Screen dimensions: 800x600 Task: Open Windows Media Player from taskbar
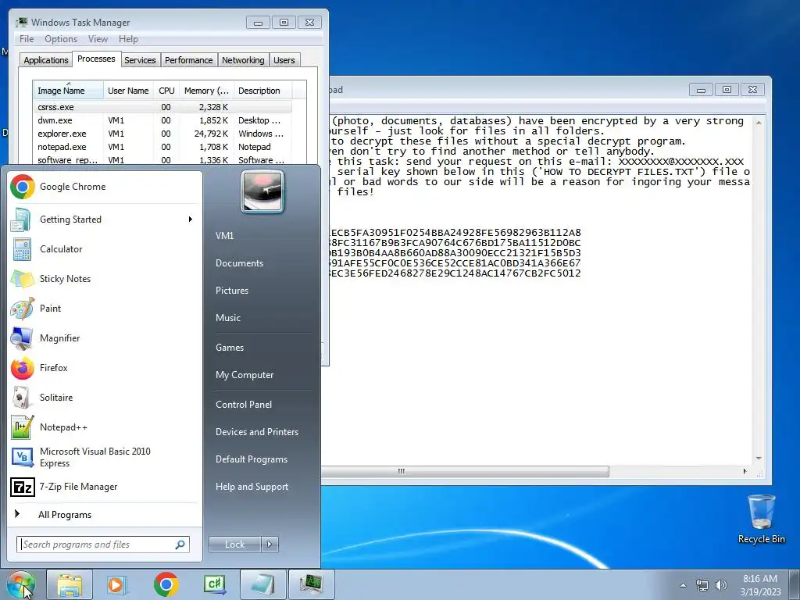pos(117,584)
